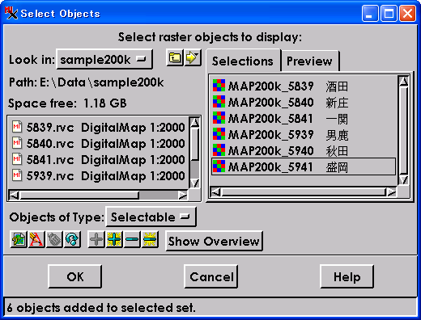Click the selections list scroll right arrow
Viewport: 421px width, 320px height.
point(391,192)
